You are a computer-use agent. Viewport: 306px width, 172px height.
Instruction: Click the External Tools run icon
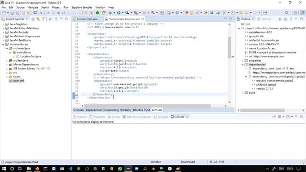tap(136, 13)
